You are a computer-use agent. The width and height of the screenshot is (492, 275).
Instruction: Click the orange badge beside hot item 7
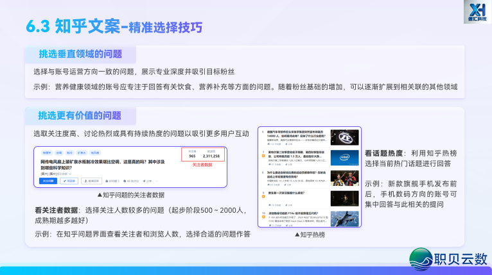[x=263, y=156]
